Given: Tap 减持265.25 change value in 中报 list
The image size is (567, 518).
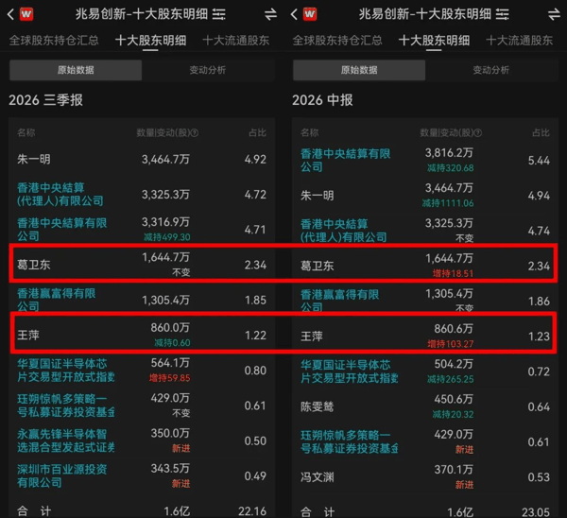Looking at the screenshot, I should [451, 379].
